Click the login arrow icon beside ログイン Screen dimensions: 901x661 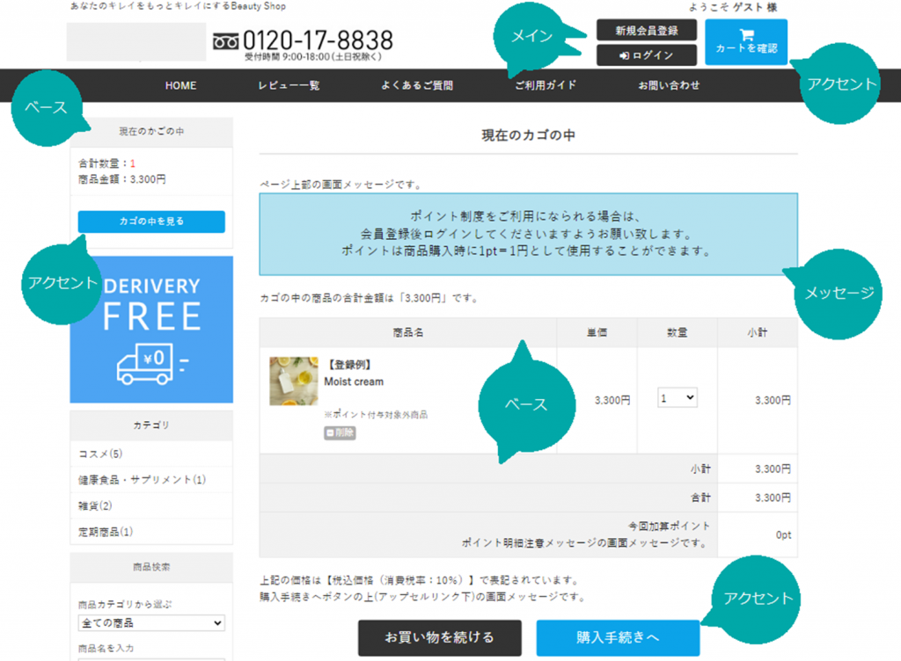[624, 55]
